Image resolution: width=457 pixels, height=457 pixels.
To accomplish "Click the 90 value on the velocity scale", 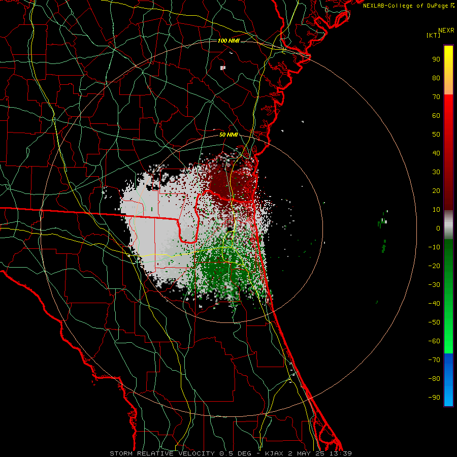I will [436, 59].
